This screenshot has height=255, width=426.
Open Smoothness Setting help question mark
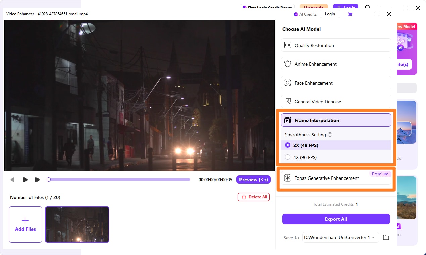tap(330, 135)
